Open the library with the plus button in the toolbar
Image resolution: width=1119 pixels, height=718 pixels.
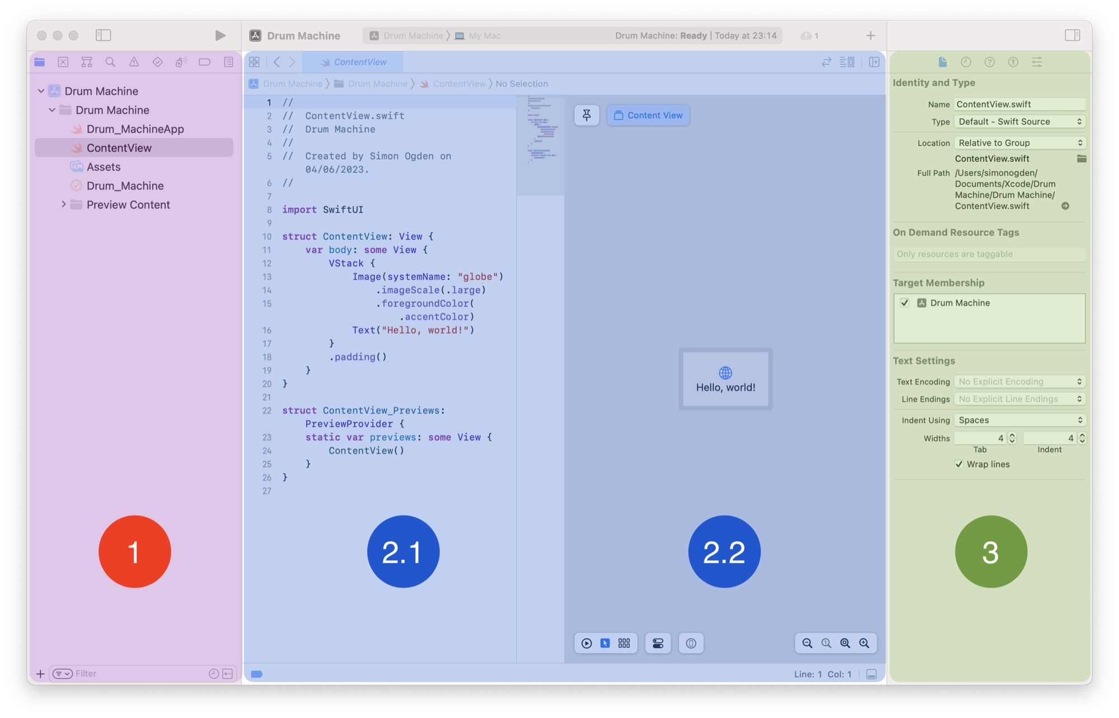tap(870, 36)
